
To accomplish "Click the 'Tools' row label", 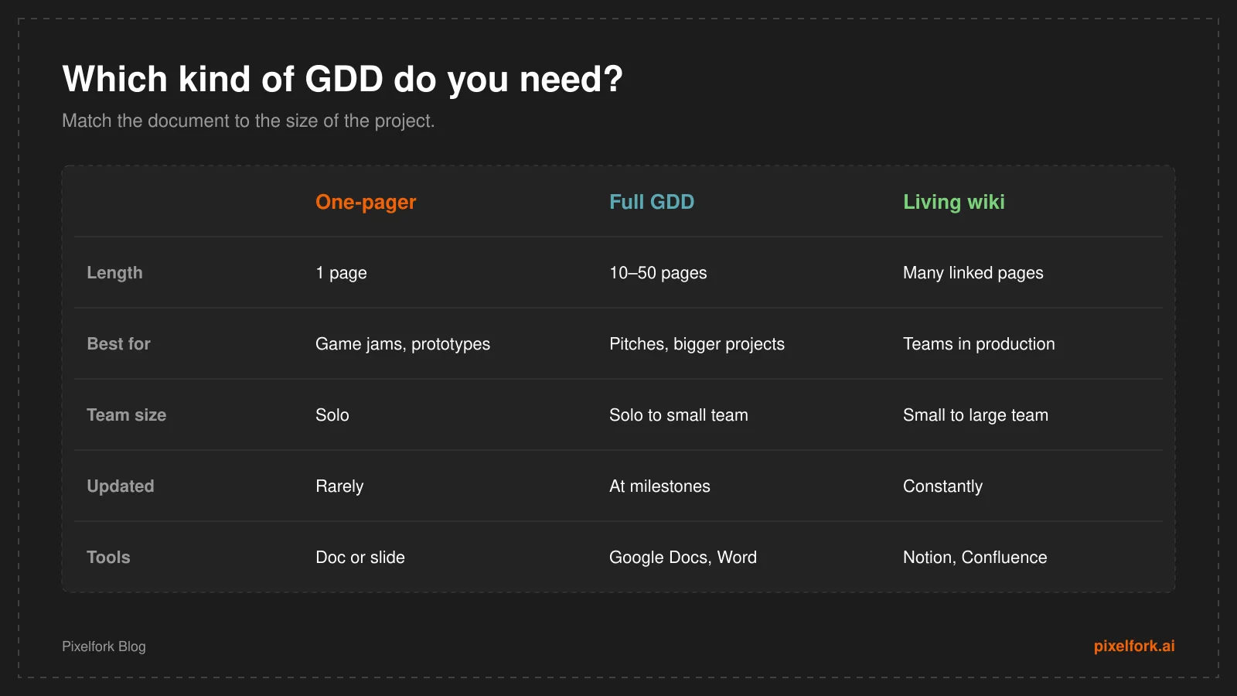I will click(x=108, y=558).
